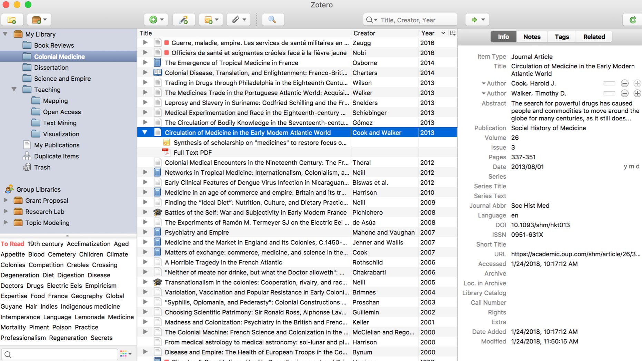Open My Publications in the sidebar
Image resolution: width=642 pixels, height=361 pixels.
tap(57, 145)
